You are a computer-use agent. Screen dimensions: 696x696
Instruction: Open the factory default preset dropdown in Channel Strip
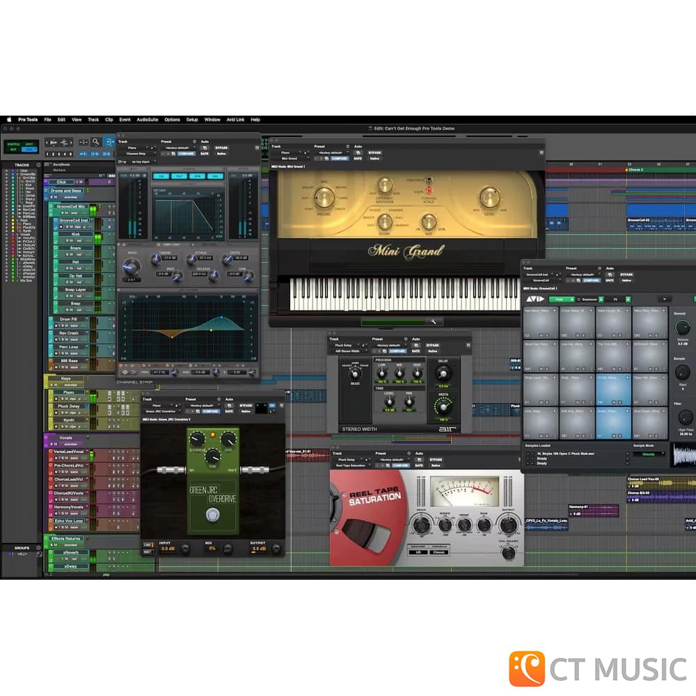point(176,148)
